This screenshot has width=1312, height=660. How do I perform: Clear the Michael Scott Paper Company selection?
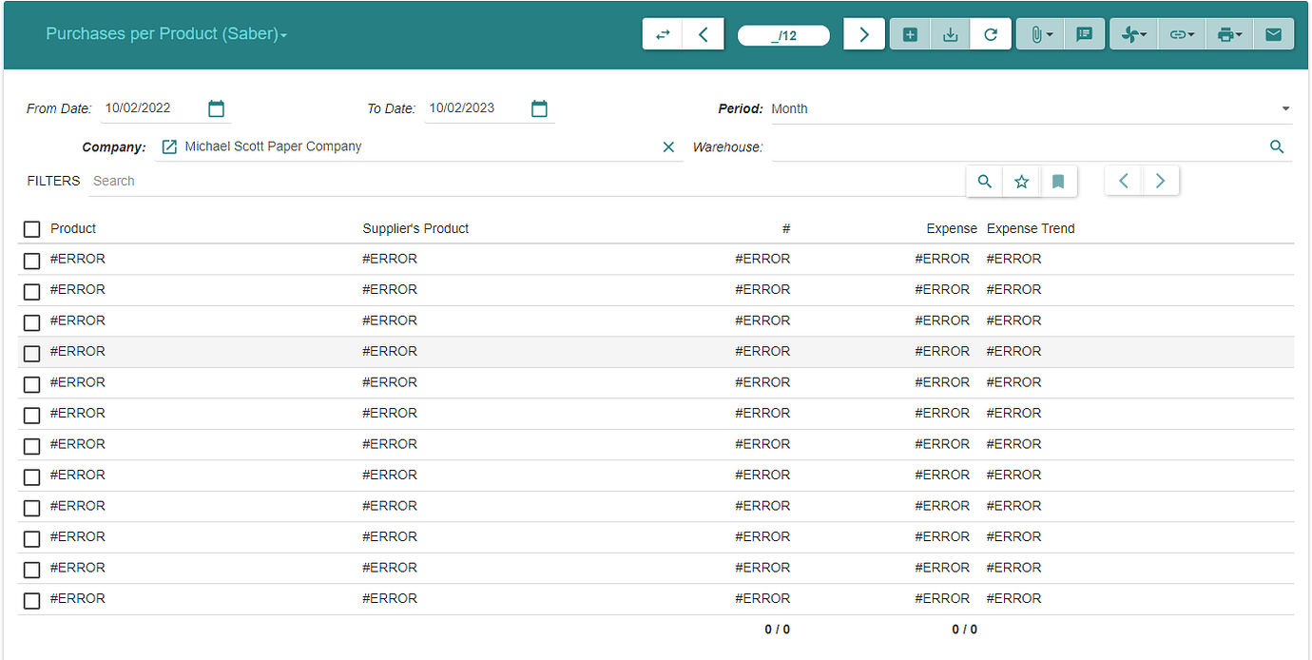pyautogui.click(x=668, y=146)
